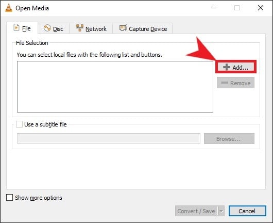Expand the Convert / Save dropdown arrow
The height and width of the screenshot is (223, 273).
pyautogui.click(x=221, y=211)
